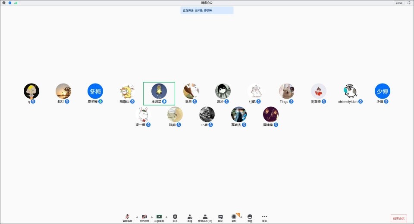
Task: Open the Chat window
Action: pyautogui.click(x=220, y=217)
